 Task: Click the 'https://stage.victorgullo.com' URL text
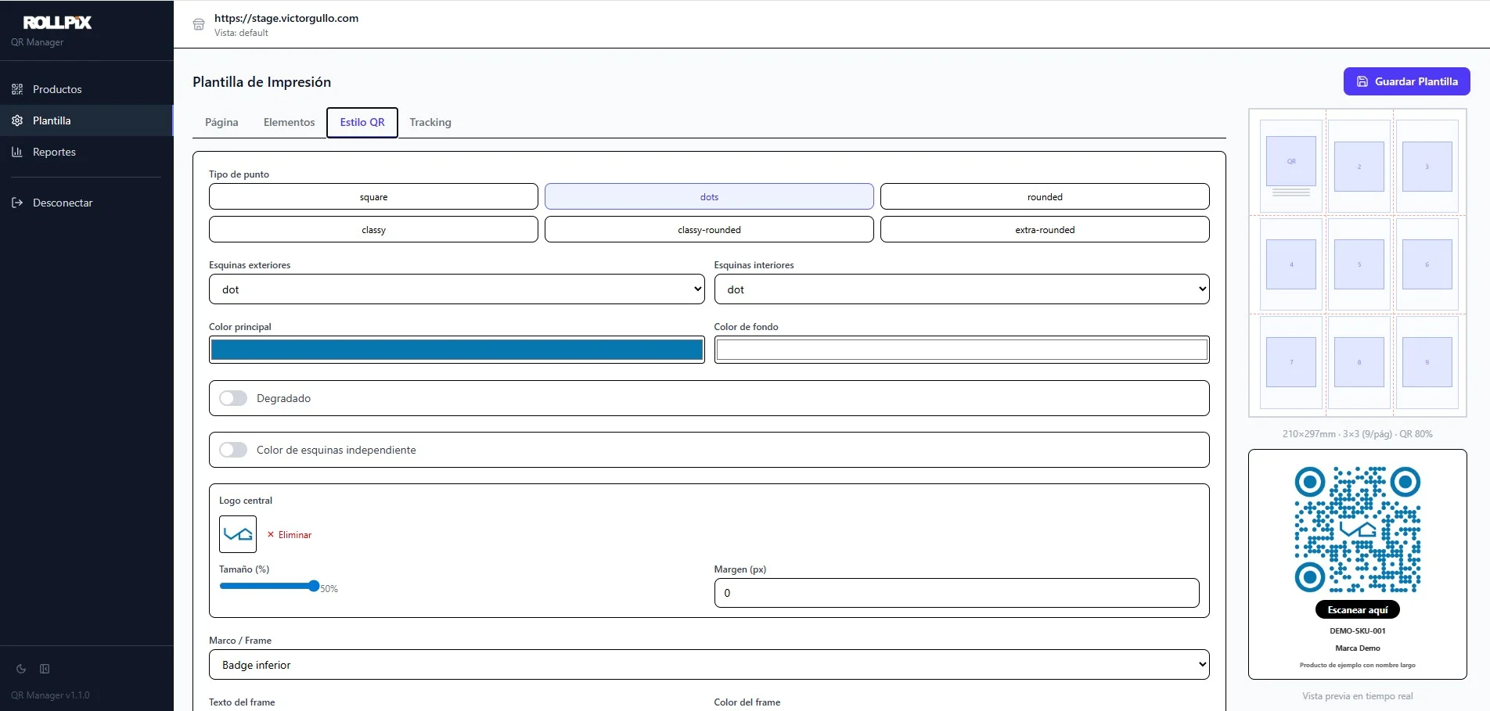(286, 18)
